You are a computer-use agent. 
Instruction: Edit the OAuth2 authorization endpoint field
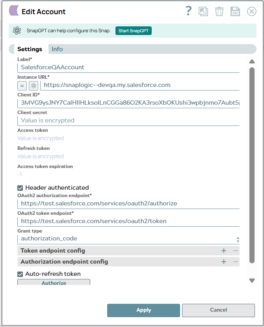pos(128,204)
